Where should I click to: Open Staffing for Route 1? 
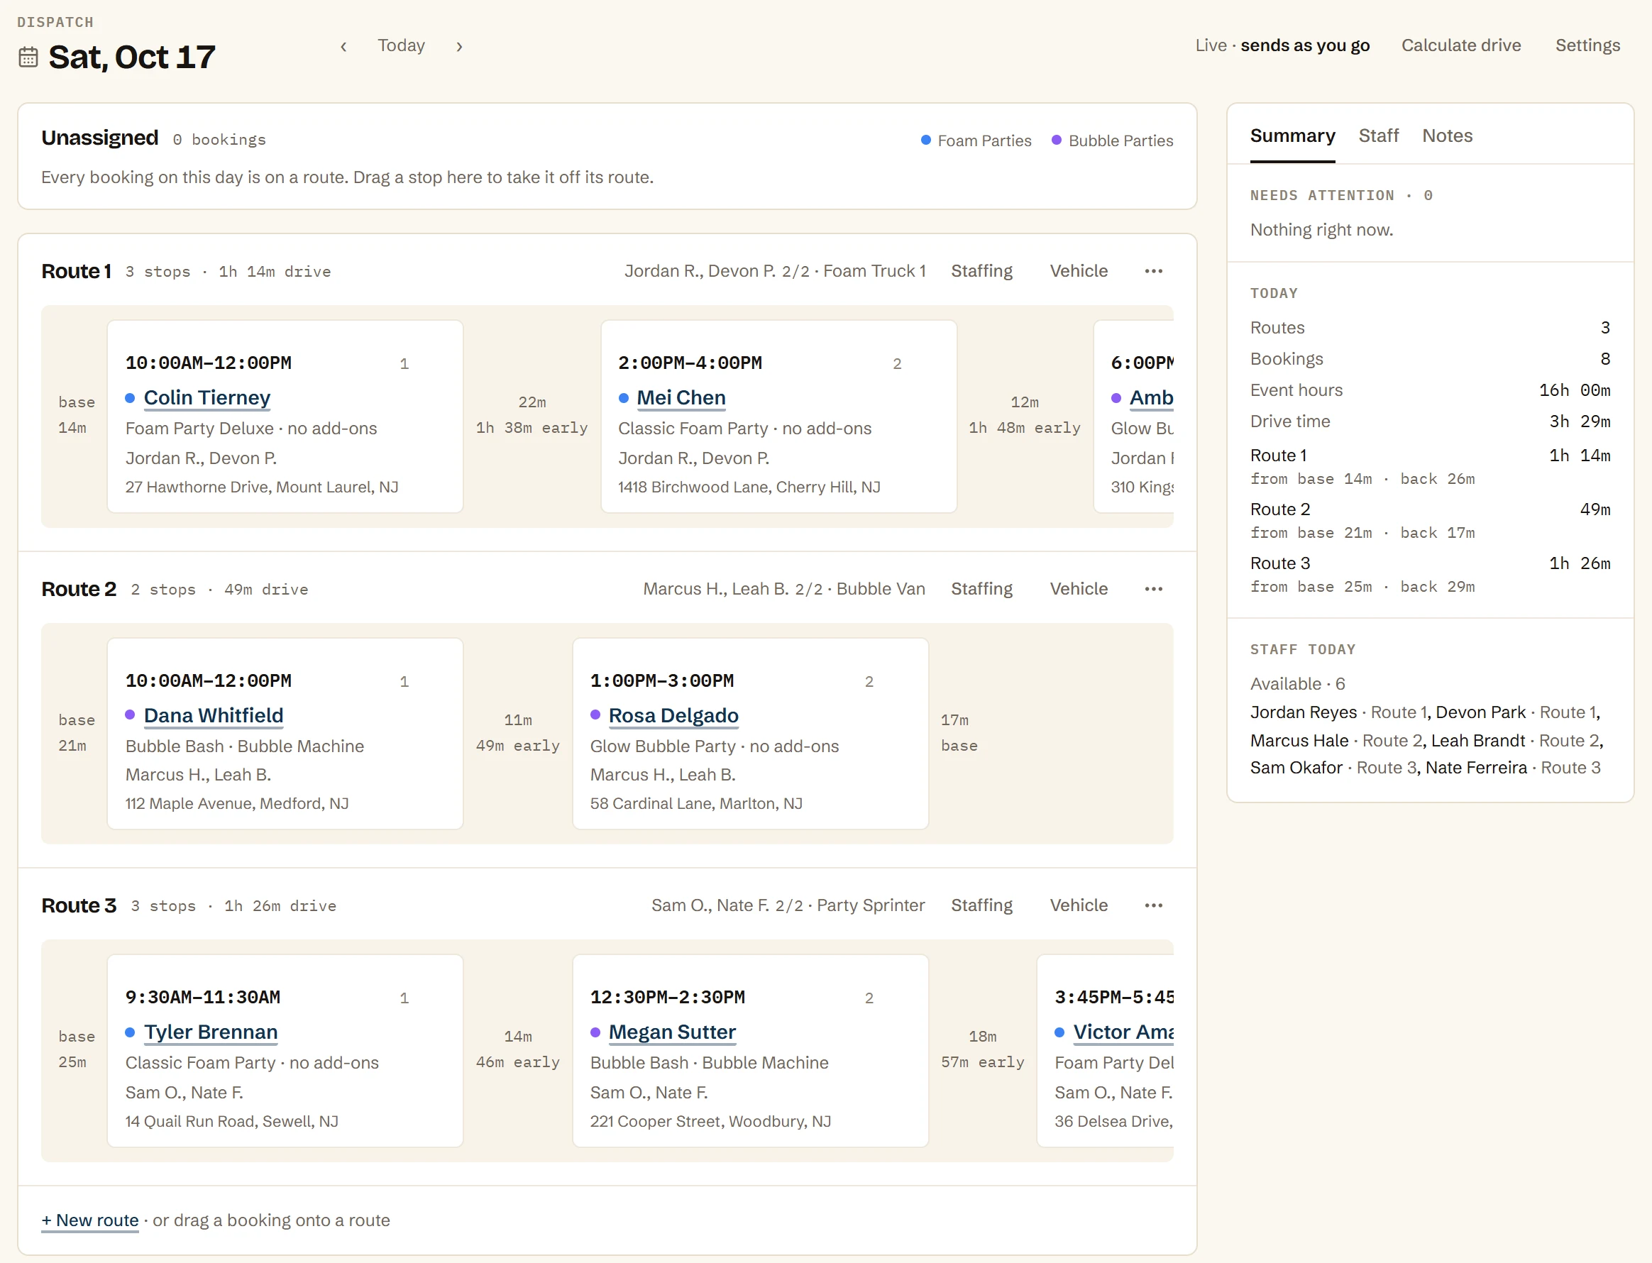(x=981, y=270)
